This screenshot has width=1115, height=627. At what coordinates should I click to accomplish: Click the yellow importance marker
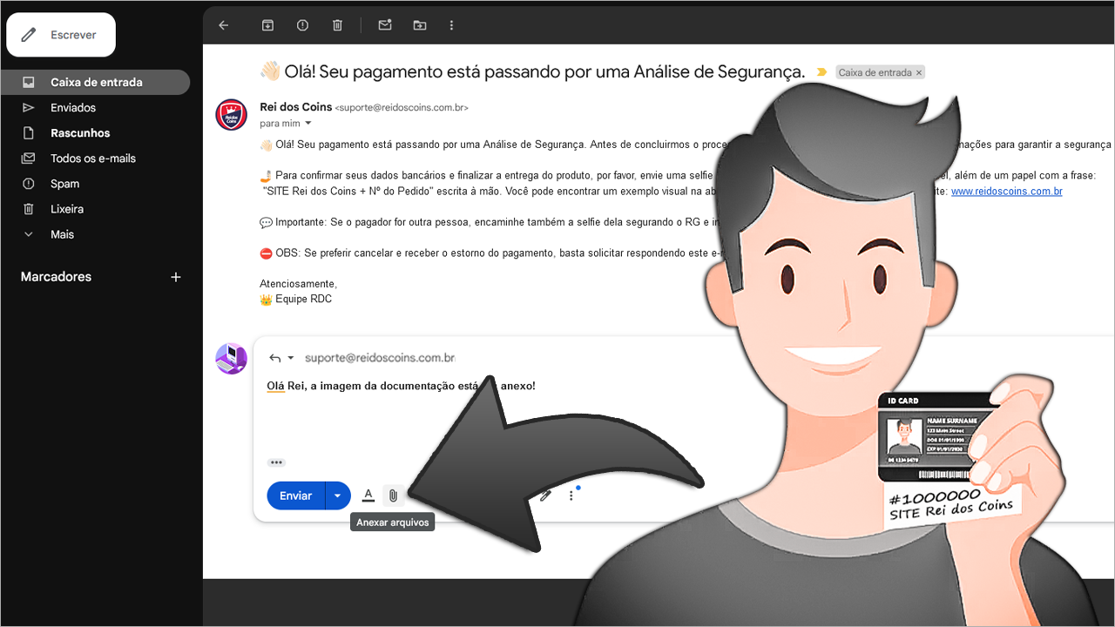[x=821, y=72]
